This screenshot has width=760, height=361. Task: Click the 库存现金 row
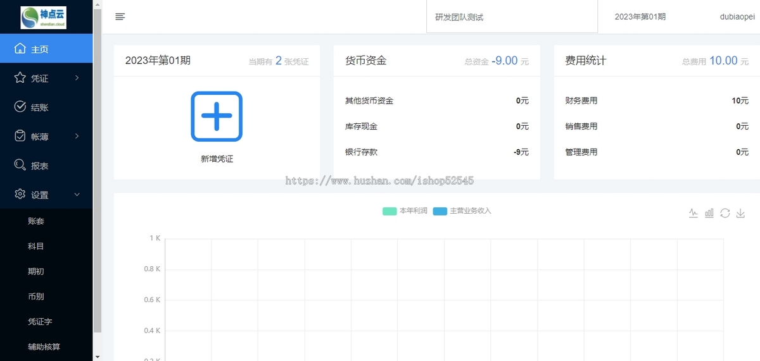click(x=436, y=126)
